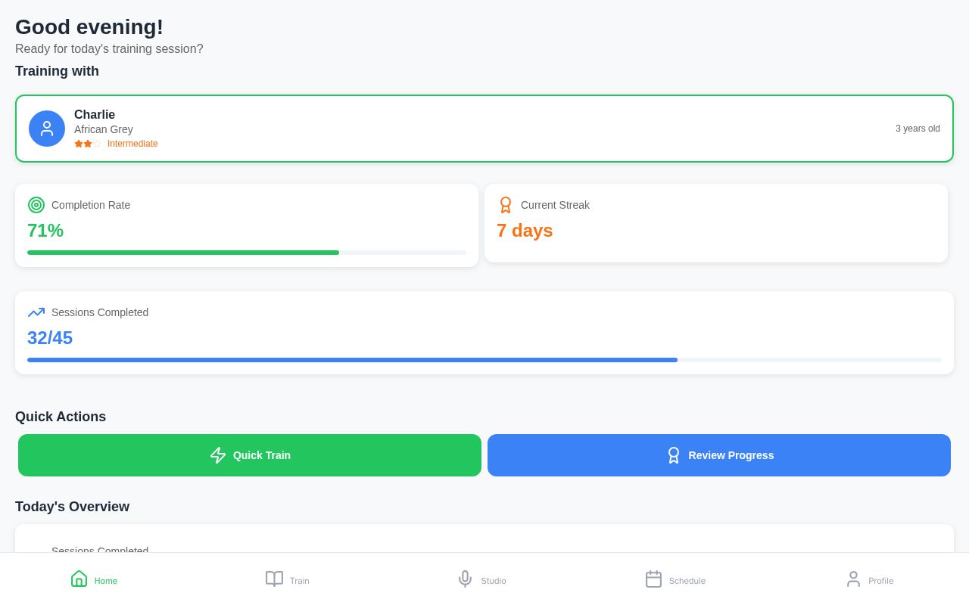This screenshot has height=605, width=969.
Task: Click the ribbon icon in Review Progress
Action: 674,455
